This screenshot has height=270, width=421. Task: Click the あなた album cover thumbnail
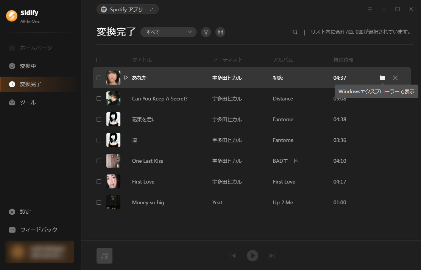pyautogui.click(x=113, y=78)
